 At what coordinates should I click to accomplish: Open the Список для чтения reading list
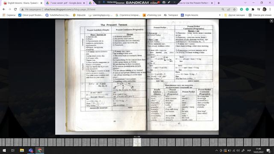[260, 15]
